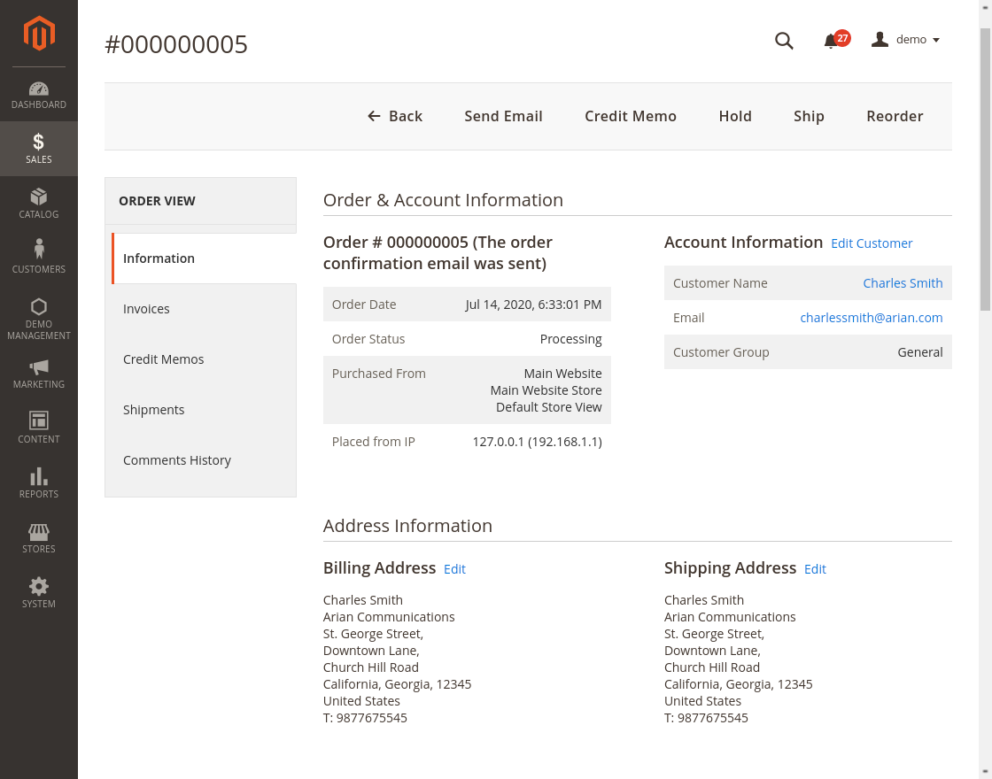992x779 pixels.
Task: Open customer profile of Charles Smith
Action: (903, 282)
